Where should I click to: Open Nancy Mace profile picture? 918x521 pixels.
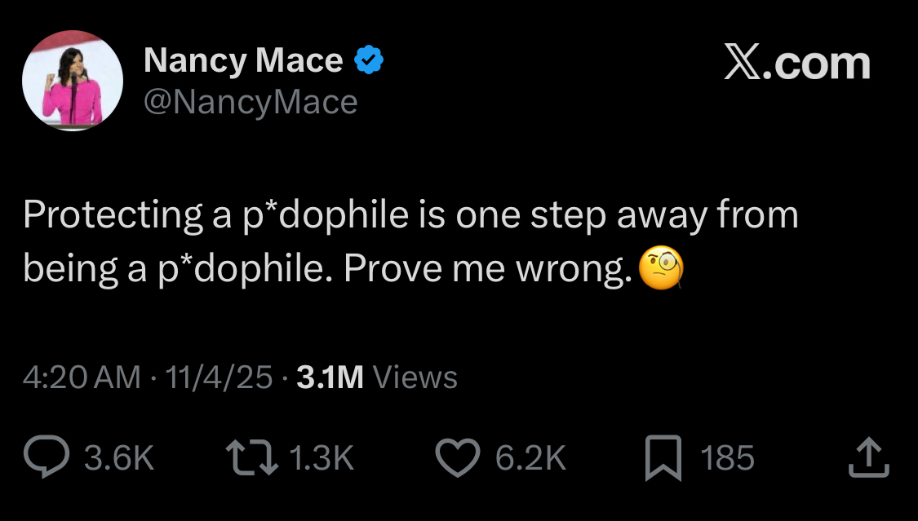point(72,80)
